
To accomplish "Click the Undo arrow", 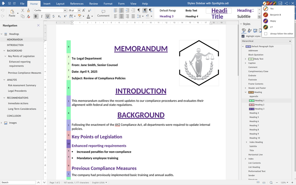I will pyautogui.click(x=3, y=10).
